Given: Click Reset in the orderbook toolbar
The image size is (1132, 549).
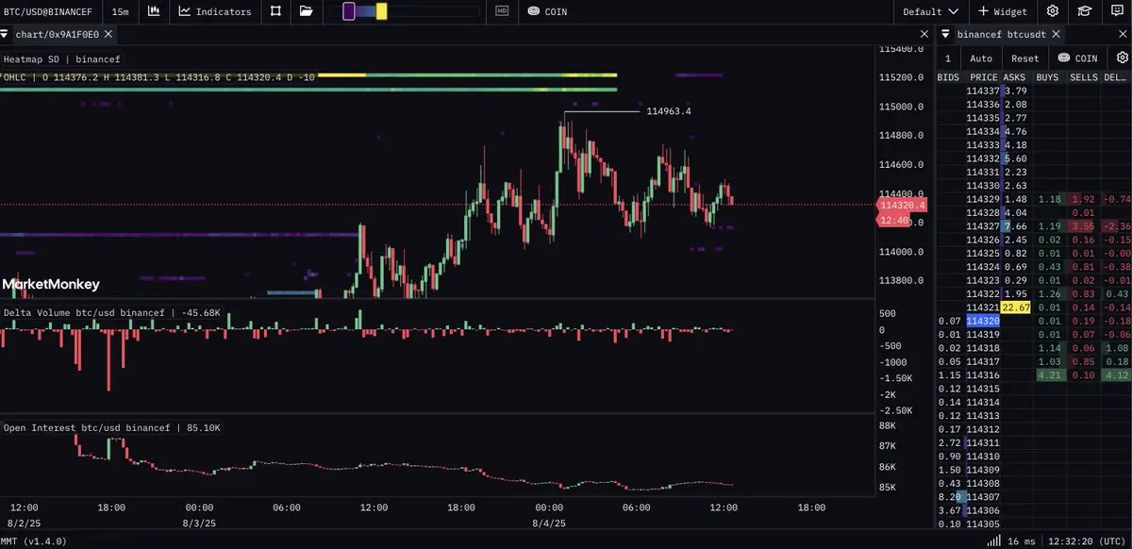Looking at the screenshot, I should [1024, 58].
